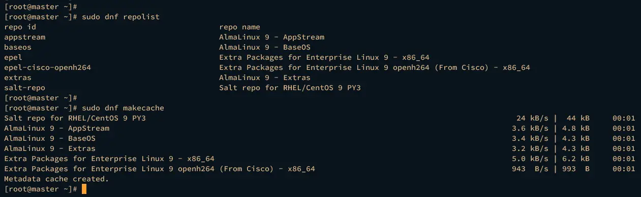Click the 'AlmaLinux 9 - BaseOS' repo name
Screen dimensions: 641x197
[265, 47]
